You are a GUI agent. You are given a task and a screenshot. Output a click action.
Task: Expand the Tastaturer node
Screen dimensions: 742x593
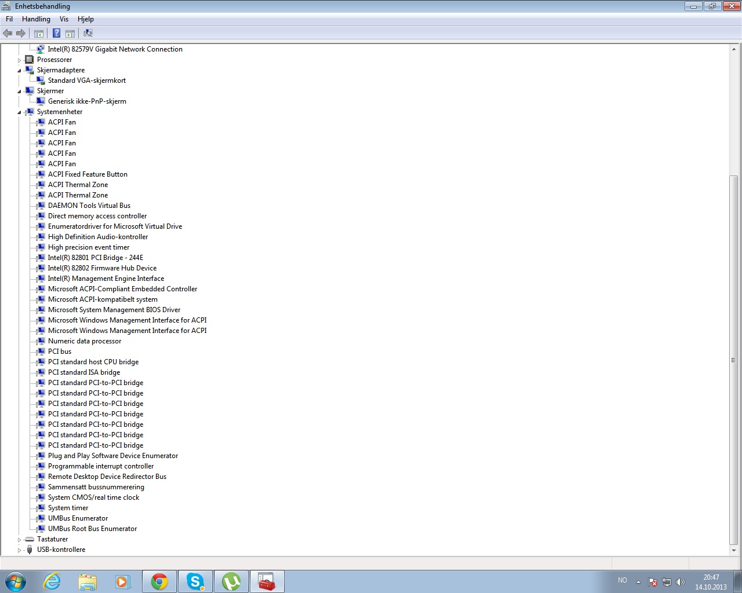19,540
